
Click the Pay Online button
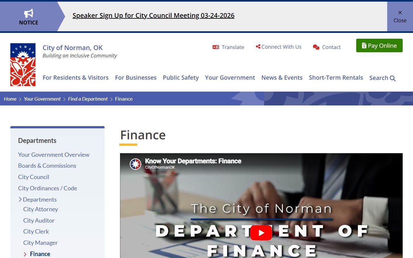point(379,45)
